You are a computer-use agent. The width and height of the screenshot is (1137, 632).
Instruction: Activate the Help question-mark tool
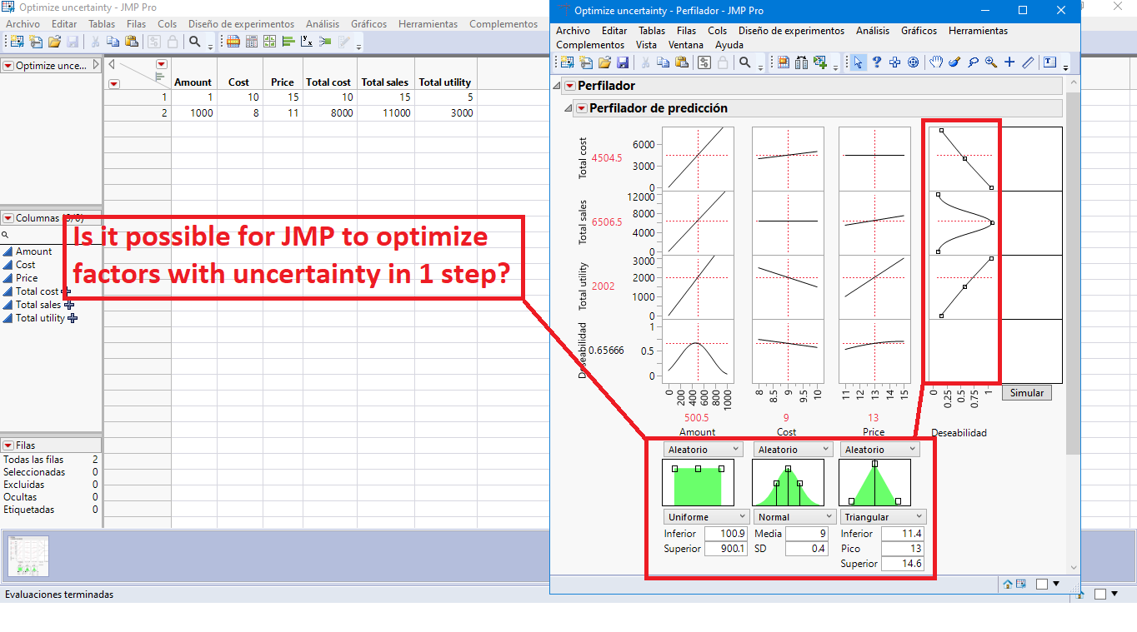(x=877, y=62)
